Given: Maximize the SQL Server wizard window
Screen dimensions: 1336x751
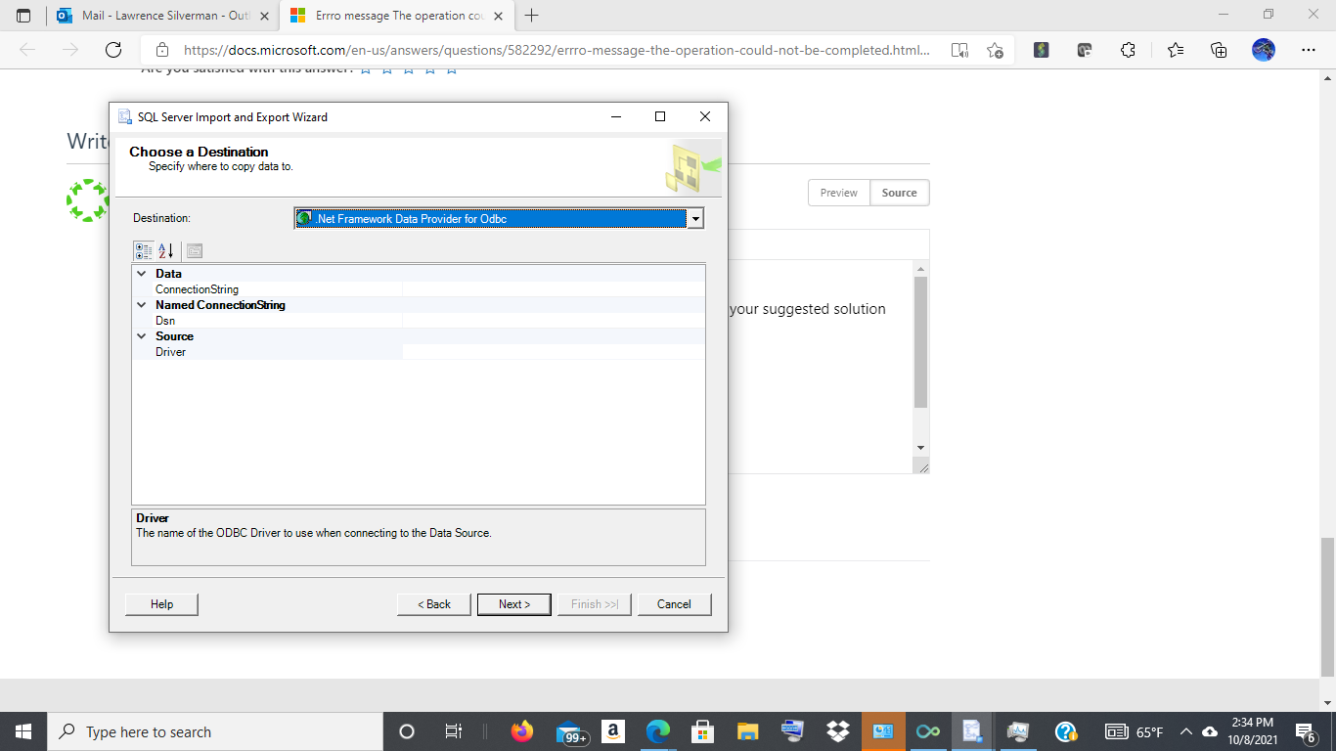Looking at the screenshot, I should [660, 116].
